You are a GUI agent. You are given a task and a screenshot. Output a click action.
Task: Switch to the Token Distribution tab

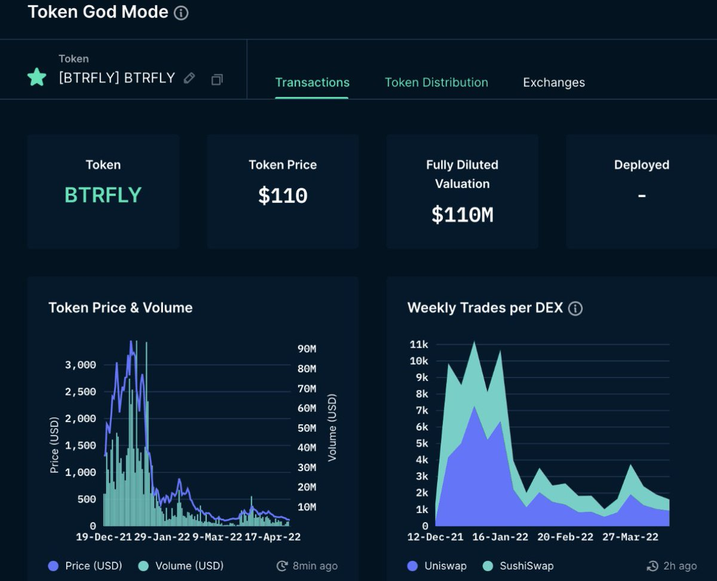pos(436,82)
